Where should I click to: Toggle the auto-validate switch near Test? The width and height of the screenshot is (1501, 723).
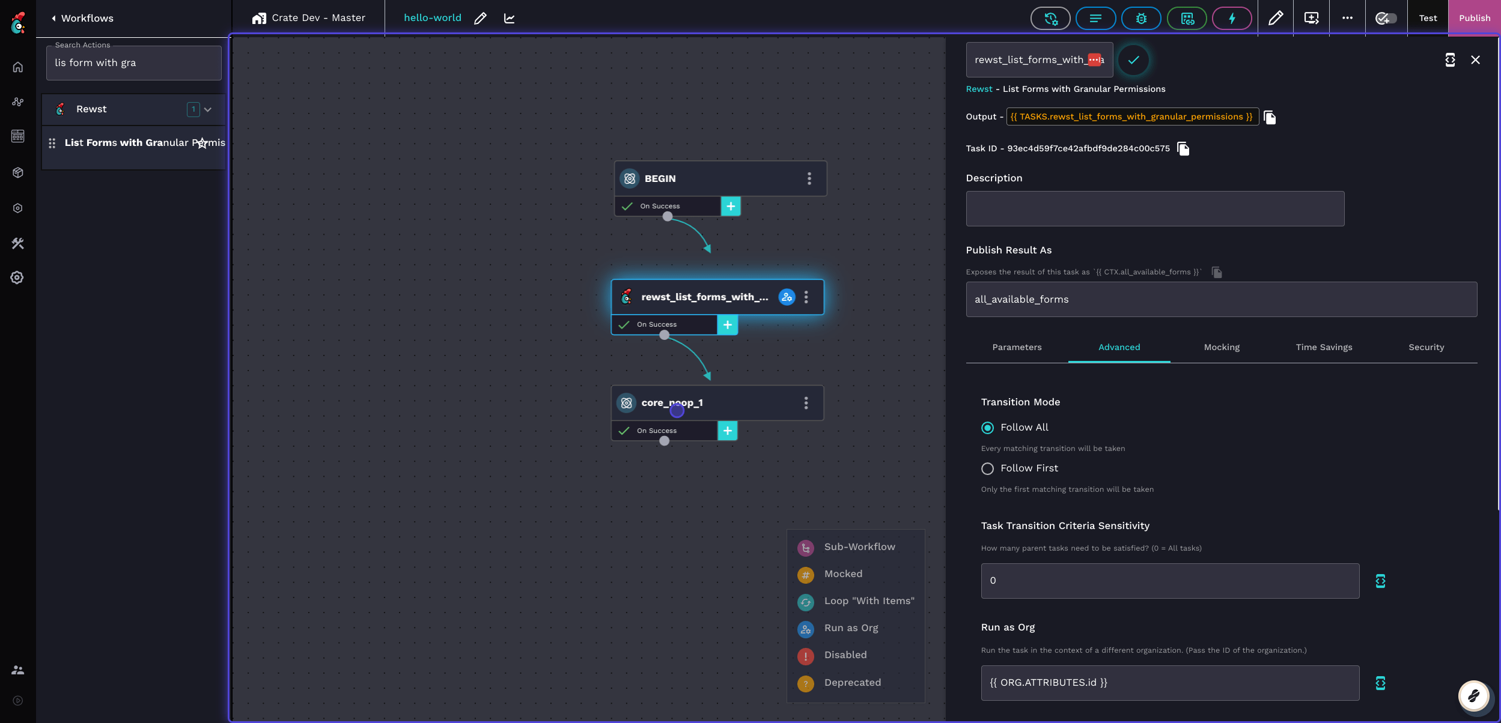point(1386,19)
